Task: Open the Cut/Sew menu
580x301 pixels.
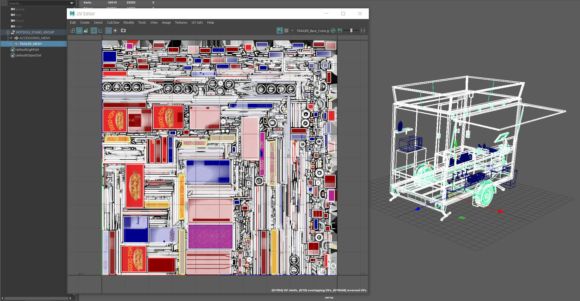Action: click(x=113, y=22)
